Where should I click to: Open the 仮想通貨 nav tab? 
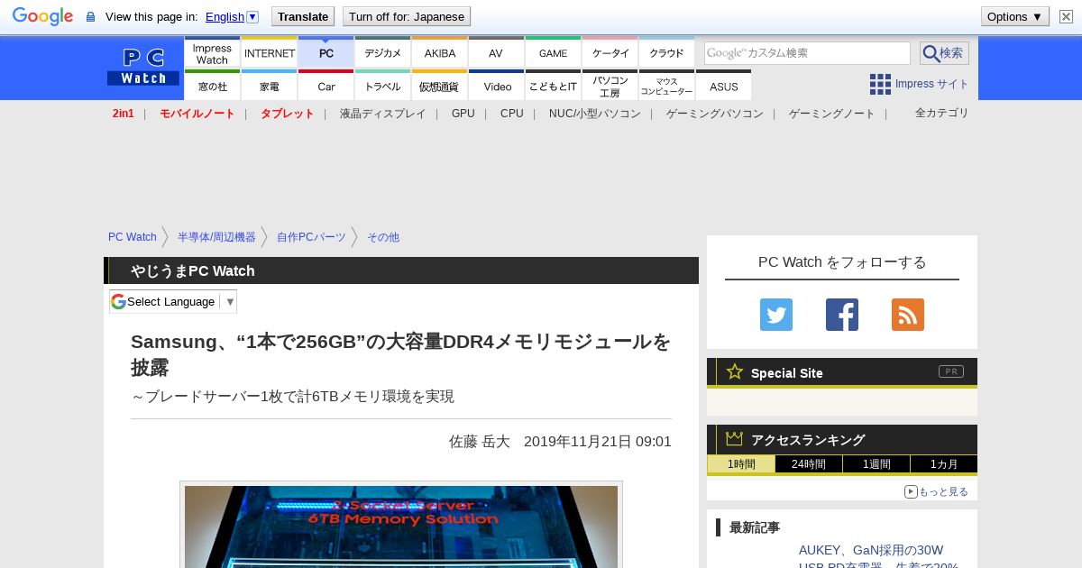(x=440, y=86)
